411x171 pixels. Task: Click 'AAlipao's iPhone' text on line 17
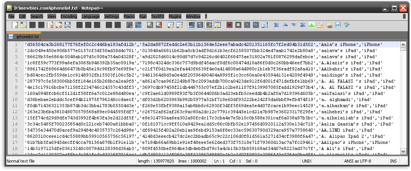tap(343, 142)
